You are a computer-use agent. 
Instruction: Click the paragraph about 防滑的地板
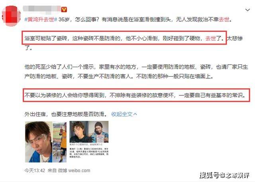[136, 72]
